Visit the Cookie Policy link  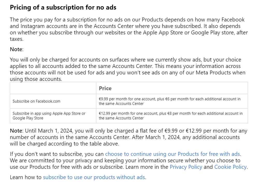(x=230, y=167)
